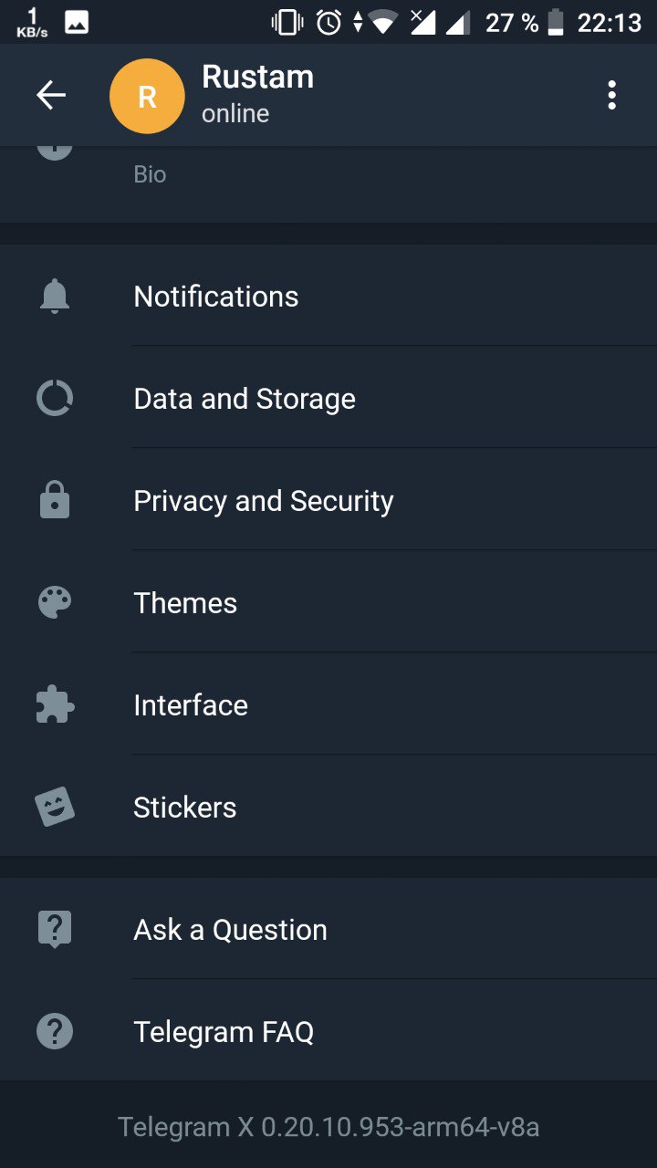Tap the Themes palette icon

(x=55, y=603)
